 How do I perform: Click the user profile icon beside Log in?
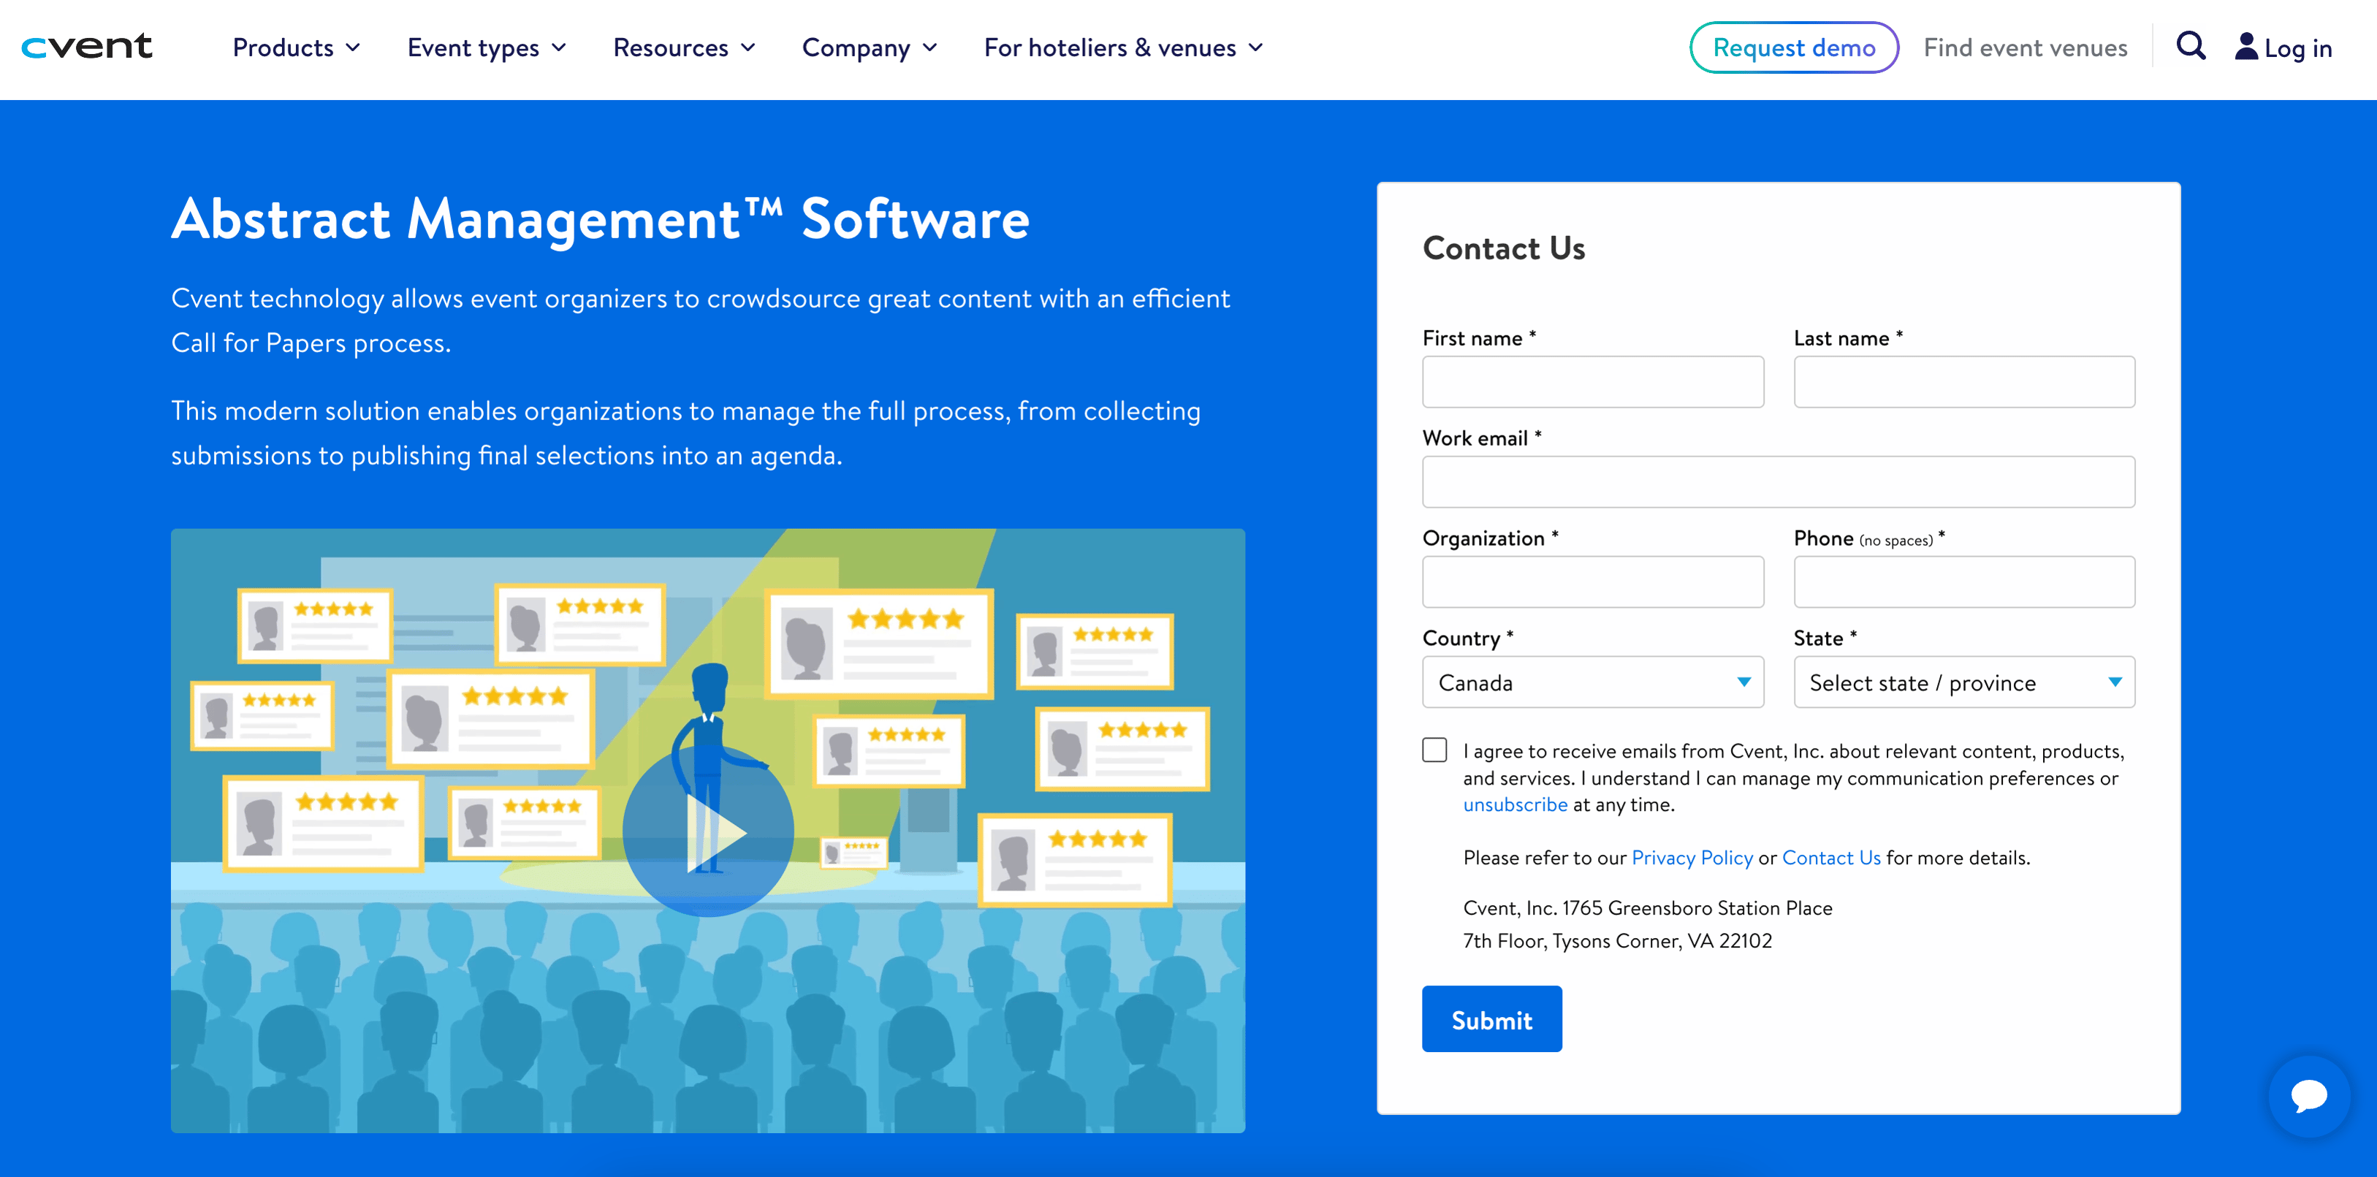tap(2246, 46)
